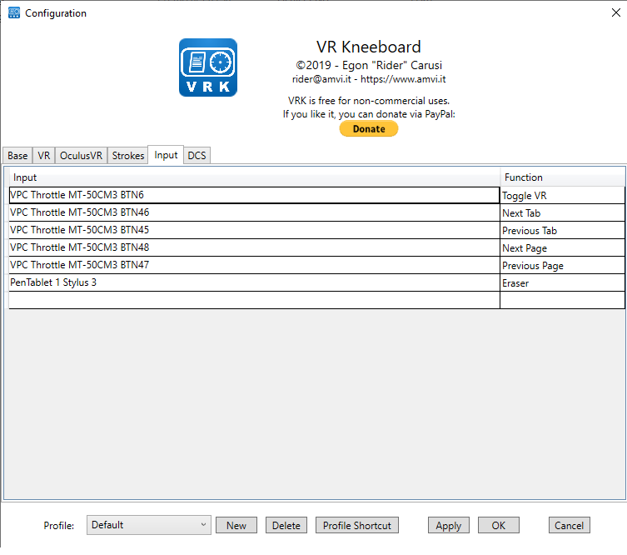Close the Configuration window

[x=616, y=12]
